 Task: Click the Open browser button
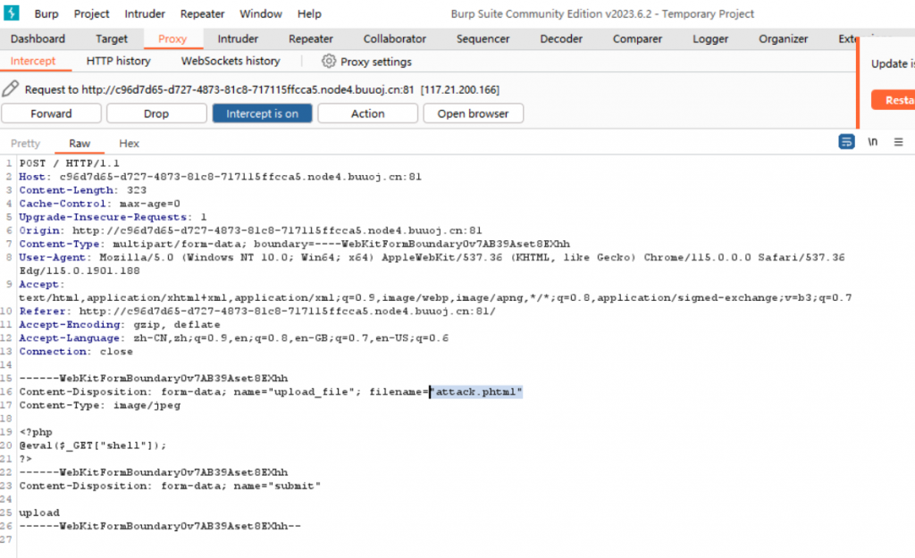click(x=473, y=113)
